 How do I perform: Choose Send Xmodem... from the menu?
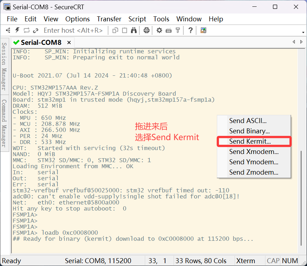(x=254, y=151)
